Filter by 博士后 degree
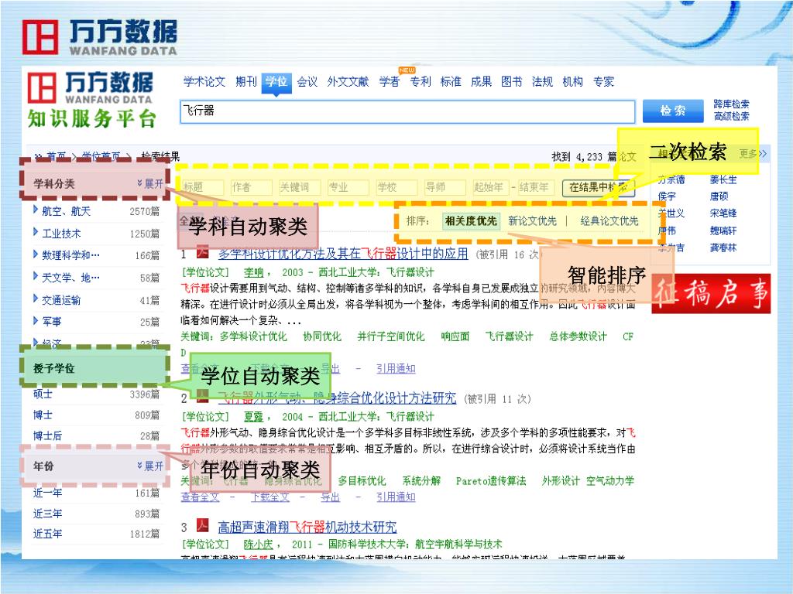This screenshot has height=594, width=793. click(x=47, y=435)
